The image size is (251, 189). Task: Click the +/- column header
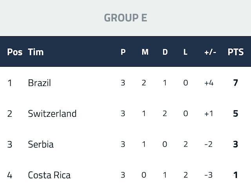[210, 52]
